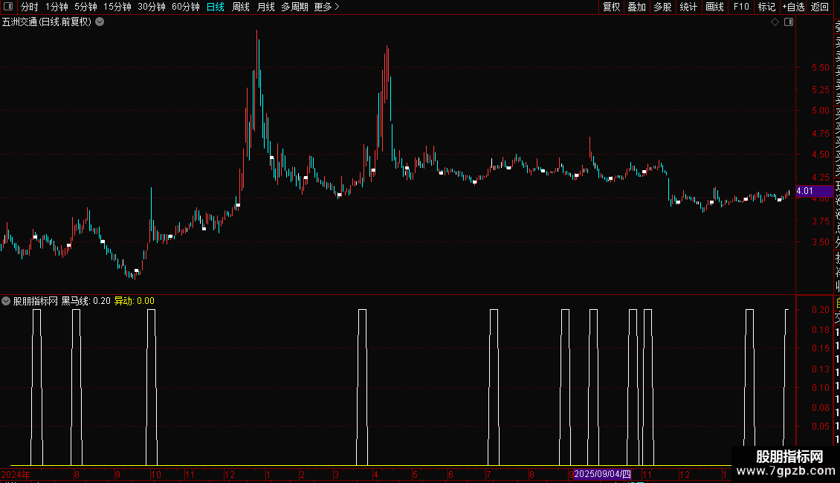
Task: Open 多周期 multi-period view
Action: point(294,7)
